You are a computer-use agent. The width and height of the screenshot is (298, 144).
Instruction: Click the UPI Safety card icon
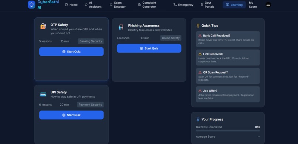tap(43, 94)
